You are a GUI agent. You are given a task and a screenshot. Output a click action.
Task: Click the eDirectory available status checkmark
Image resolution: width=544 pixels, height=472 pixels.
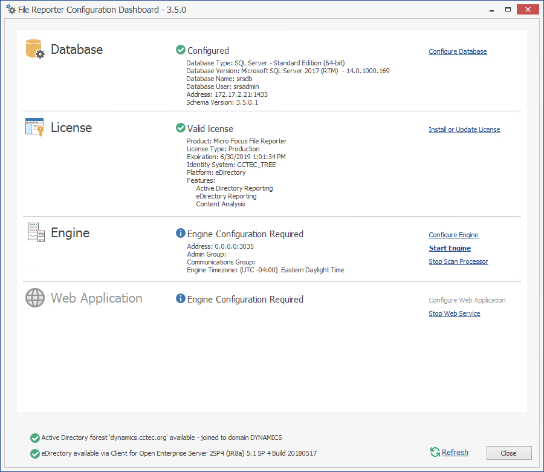(x=34, y=453)
